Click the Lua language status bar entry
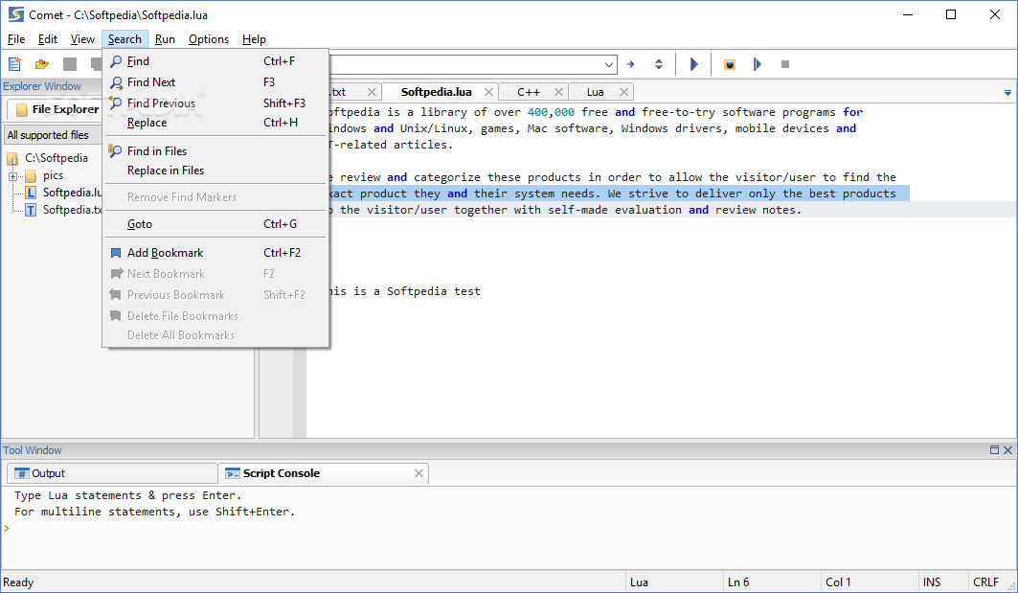 coord(639,582)
